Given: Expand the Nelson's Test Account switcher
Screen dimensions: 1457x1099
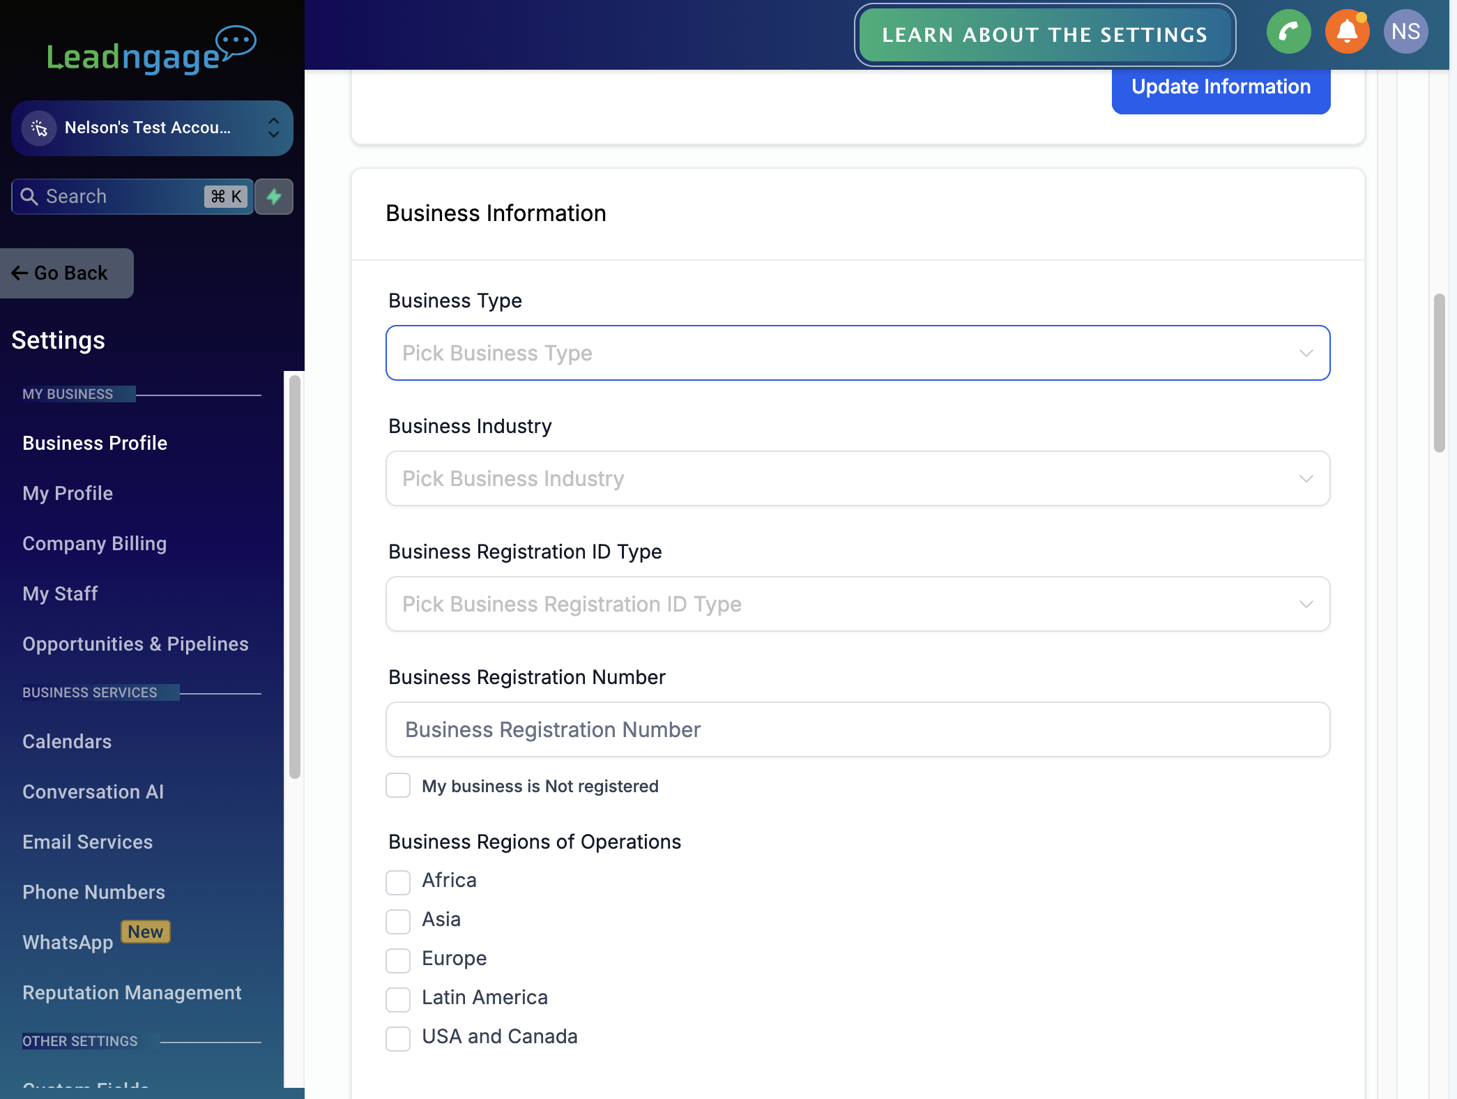Looking at the screenshot, I should [x=152, y=128].
